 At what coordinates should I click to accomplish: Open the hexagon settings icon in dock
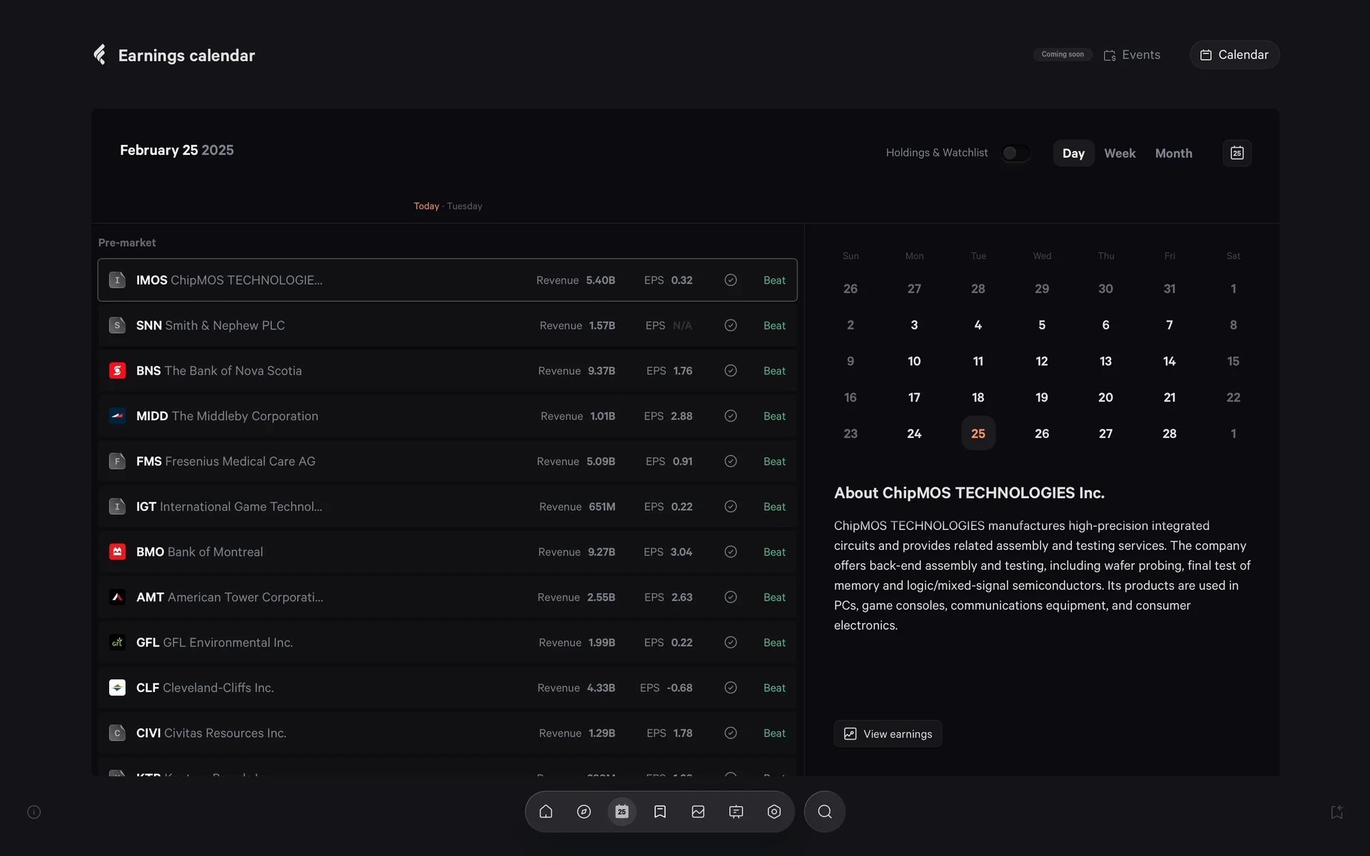pos(774,812)
